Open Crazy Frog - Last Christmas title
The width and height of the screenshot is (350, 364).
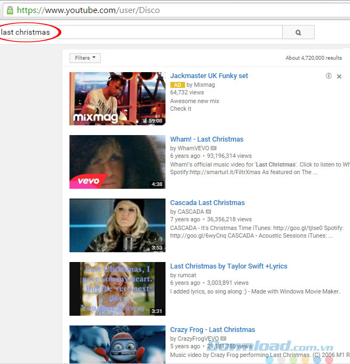[212, 330]
